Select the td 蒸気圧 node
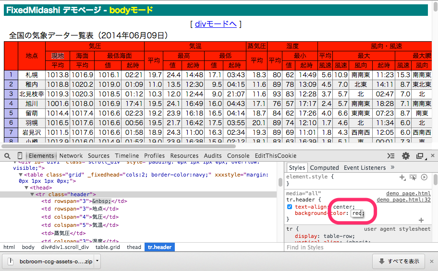Image resolution: width=438 pixels, height=271 pixels. (x=63, y=233)
